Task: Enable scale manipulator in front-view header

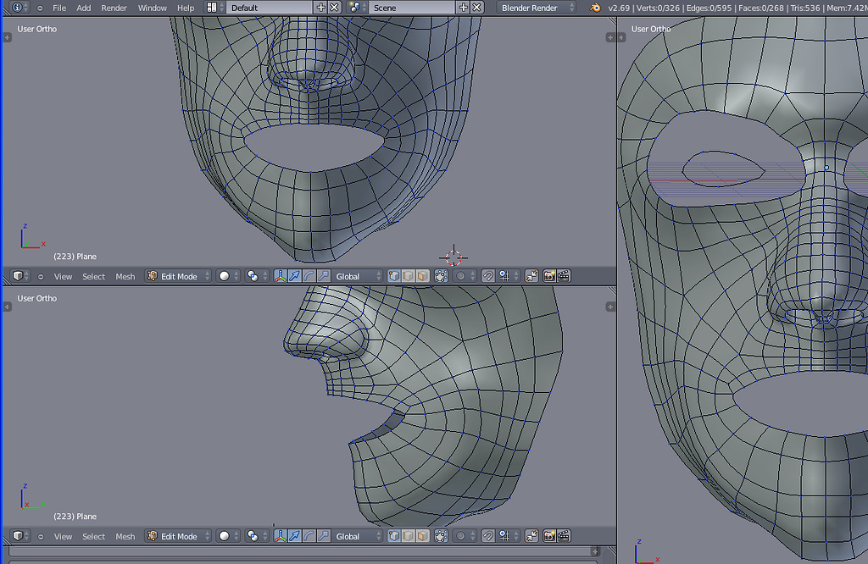Action: (324, 276)
